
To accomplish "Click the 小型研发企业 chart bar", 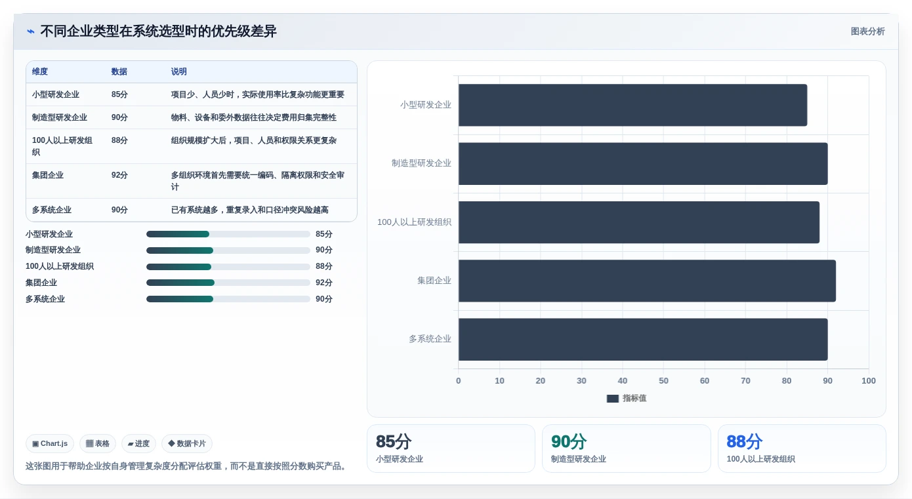I will pyautogui.click(x=632, y=105).
